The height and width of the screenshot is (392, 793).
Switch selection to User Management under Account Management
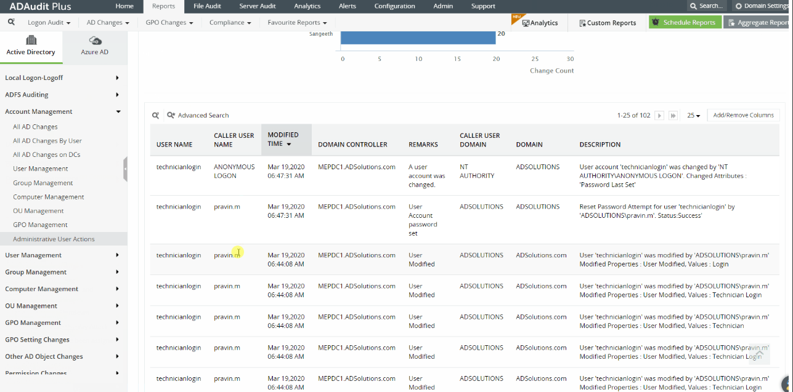pyautogui.click(x=39, y=169)
